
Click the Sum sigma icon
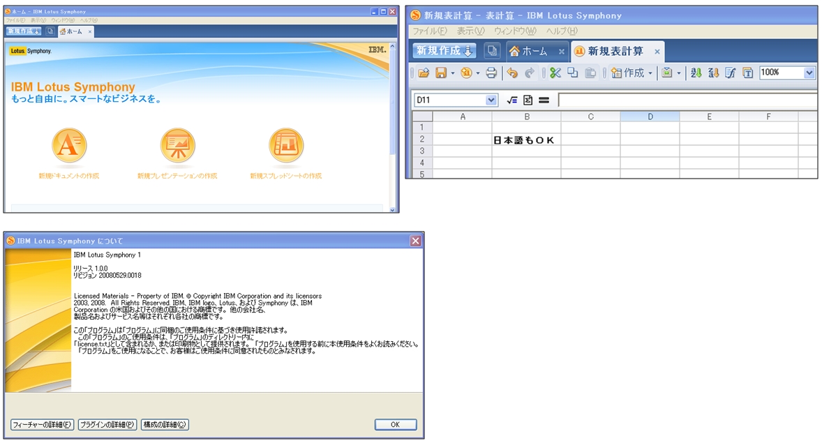coord(528,100)
